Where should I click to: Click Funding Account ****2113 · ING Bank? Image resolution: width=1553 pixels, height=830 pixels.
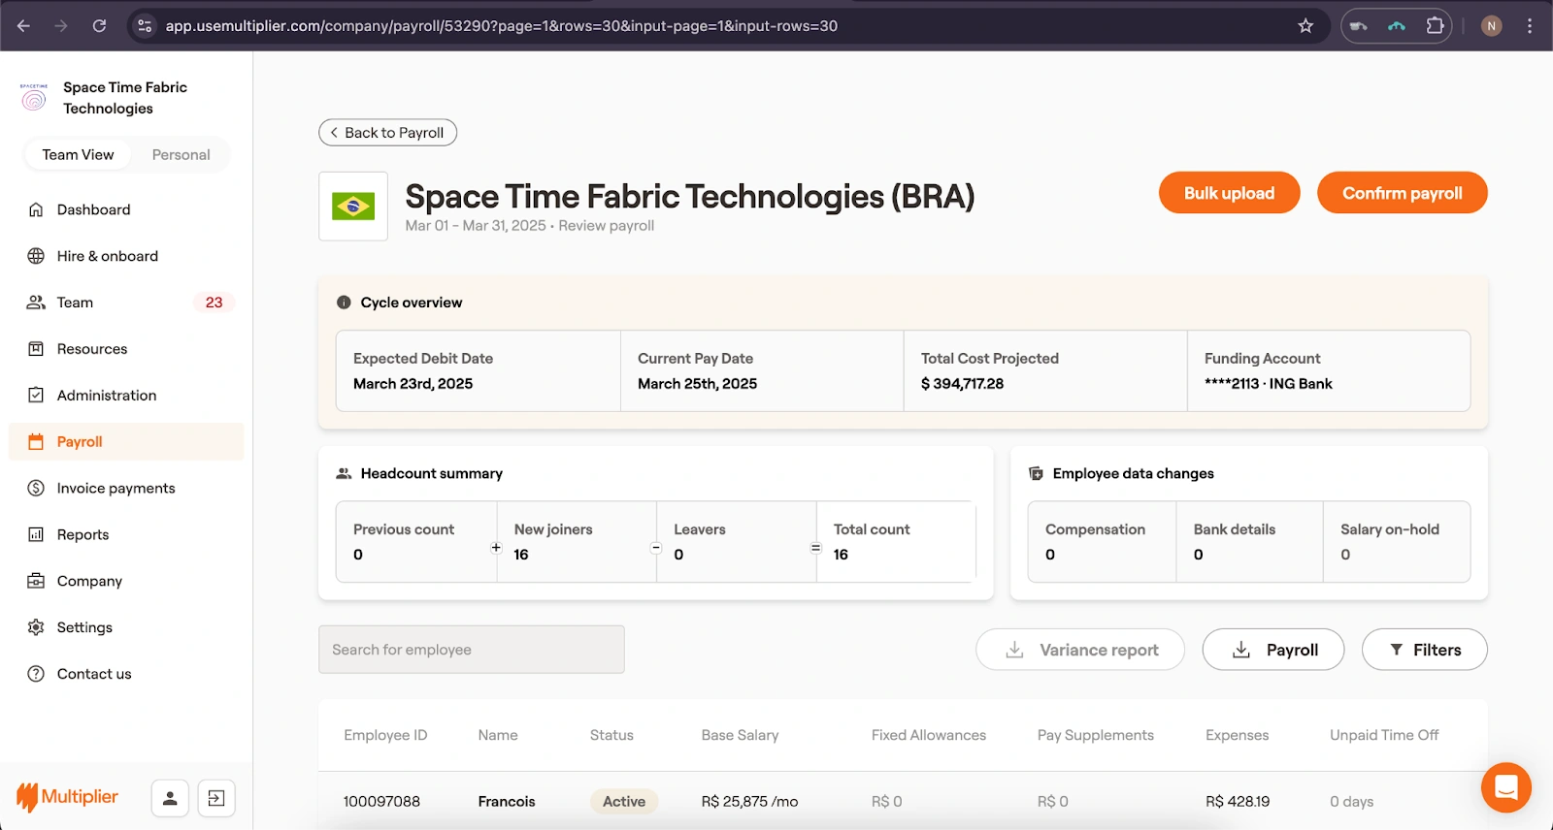pos(1329,371)
